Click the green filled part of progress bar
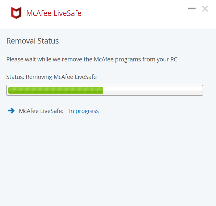The height and width of the screenshot is (206, 216). point(55,90)
